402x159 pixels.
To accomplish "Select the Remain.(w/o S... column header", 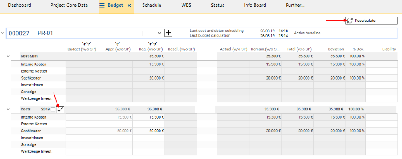I will [265, 49].
